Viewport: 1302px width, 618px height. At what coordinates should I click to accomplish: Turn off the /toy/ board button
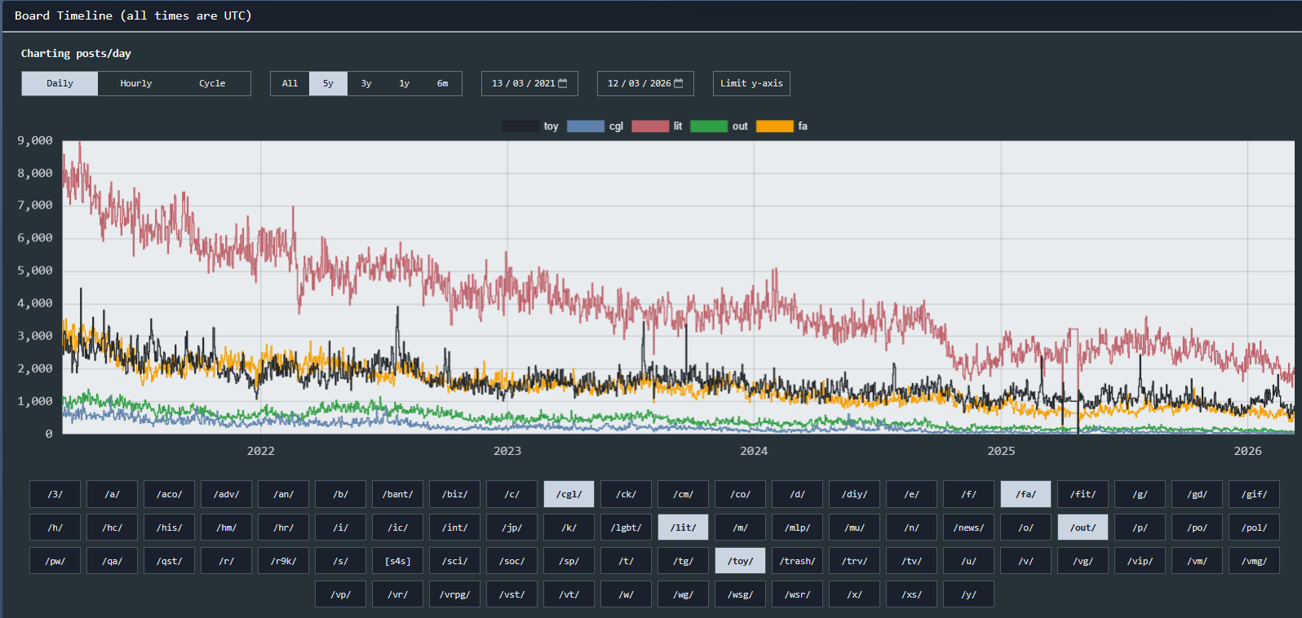[x=740, y=561]
